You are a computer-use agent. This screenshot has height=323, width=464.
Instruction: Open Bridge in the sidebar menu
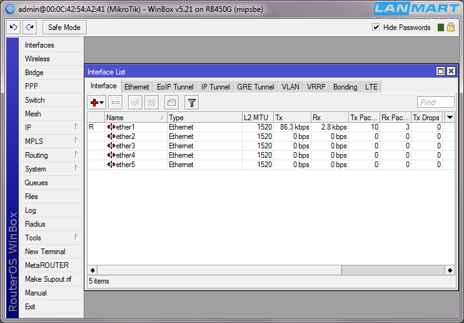click(51, 73)
